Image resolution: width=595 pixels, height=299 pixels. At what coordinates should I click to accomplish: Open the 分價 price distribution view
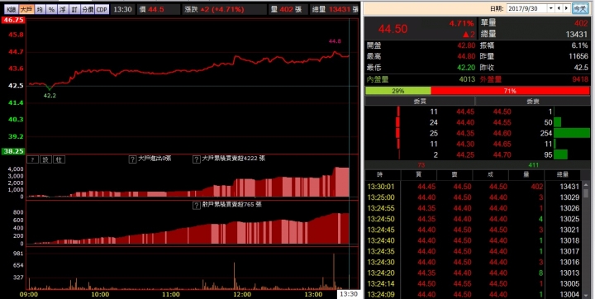pyautogui.click(x=88, y=9)
